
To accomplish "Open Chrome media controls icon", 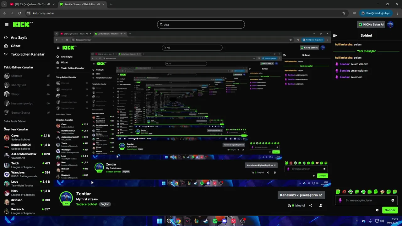I will click(x=354, y=13).
